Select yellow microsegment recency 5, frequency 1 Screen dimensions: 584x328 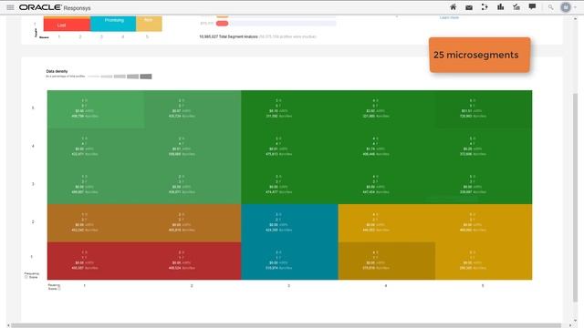tap(484, 261)
